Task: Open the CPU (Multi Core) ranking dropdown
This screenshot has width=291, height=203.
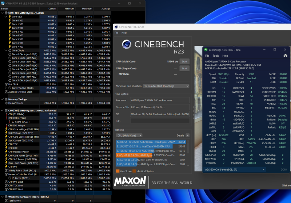Action: pos(129,135)
